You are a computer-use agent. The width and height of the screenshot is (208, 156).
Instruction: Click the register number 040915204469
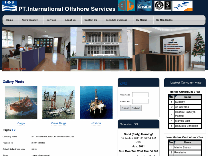[39, 143]
